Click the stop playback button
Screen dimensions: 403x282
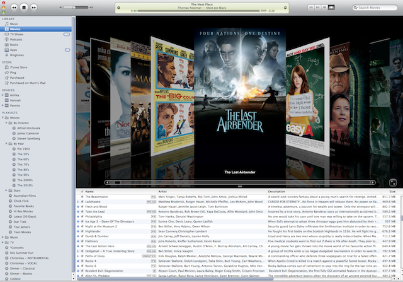[x=24, y=8]
